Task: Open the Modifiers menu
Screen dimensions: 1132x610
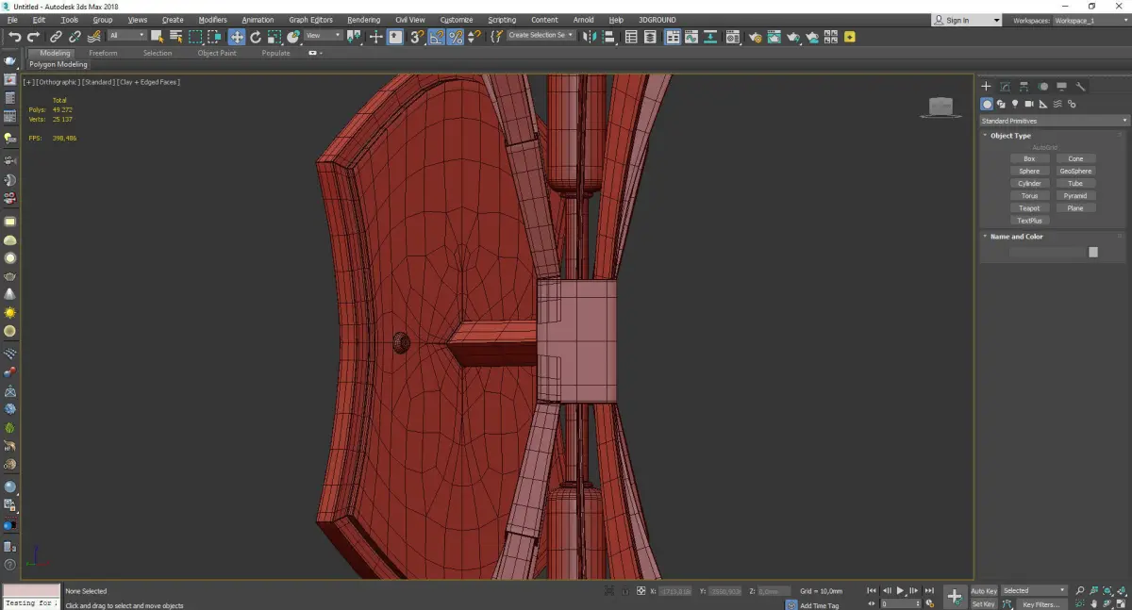Action: point(212,20)
